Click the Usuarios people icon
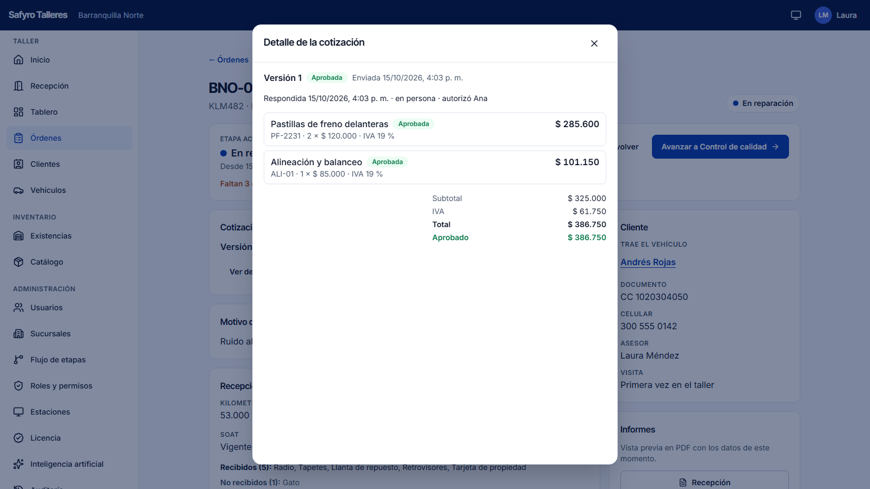Viewport: 870px width, 489px height. (x=18, y=308)
